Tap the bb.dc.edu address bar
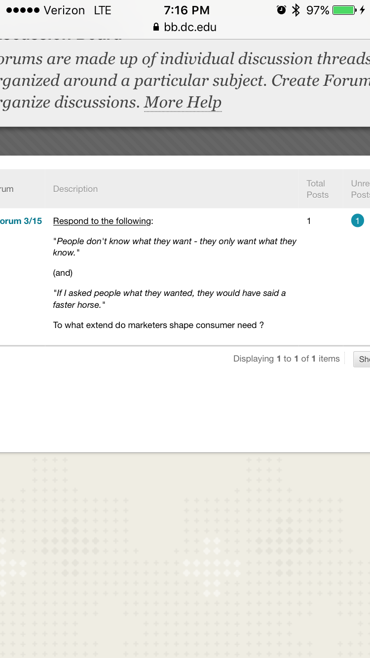 coord(185,27)
